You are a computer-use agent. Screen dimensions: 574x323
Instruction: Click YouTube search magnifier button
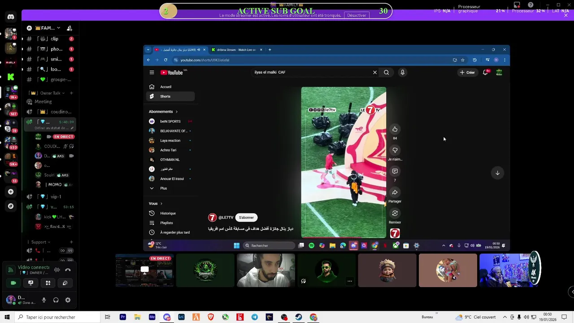386,72
